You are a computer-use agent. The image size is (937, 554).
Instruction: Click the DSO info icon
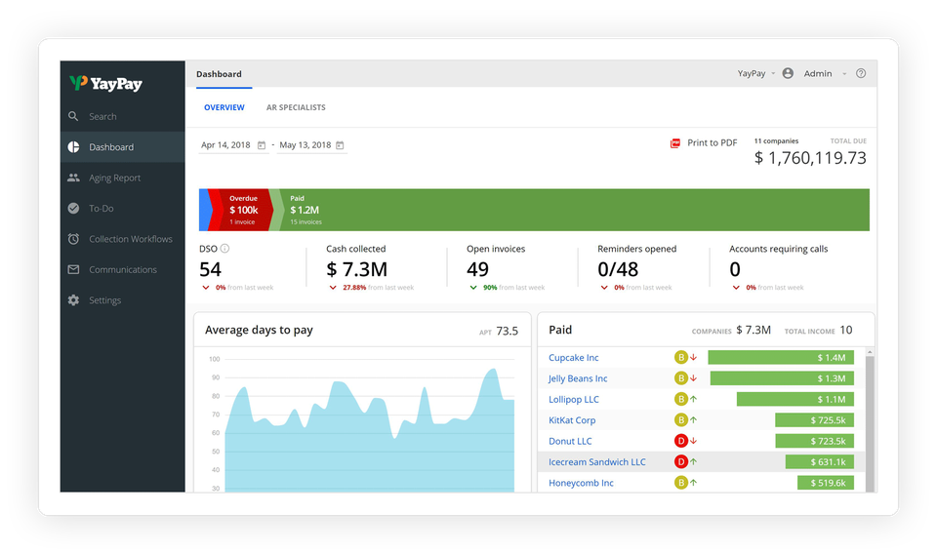[x=225, y=249]
